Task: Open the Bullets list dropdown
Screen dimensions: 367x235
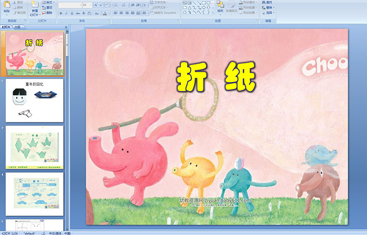Action: pyautogui.click(x=117, y=5)
